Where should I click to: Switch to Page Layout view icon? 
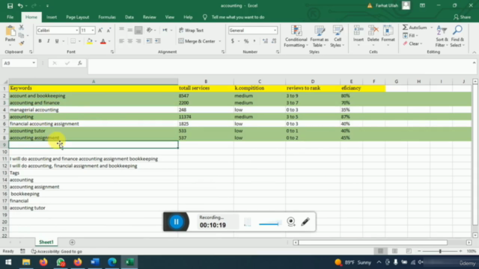tap(394, 251)
